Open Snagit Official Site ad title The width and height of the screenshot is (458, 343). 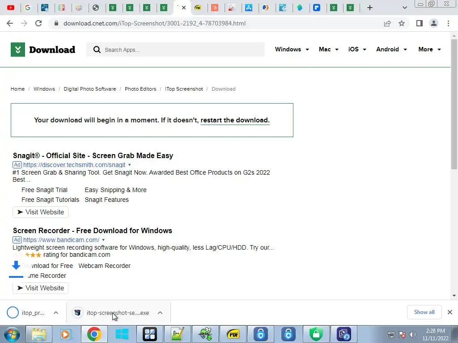[x=93, y=155]
